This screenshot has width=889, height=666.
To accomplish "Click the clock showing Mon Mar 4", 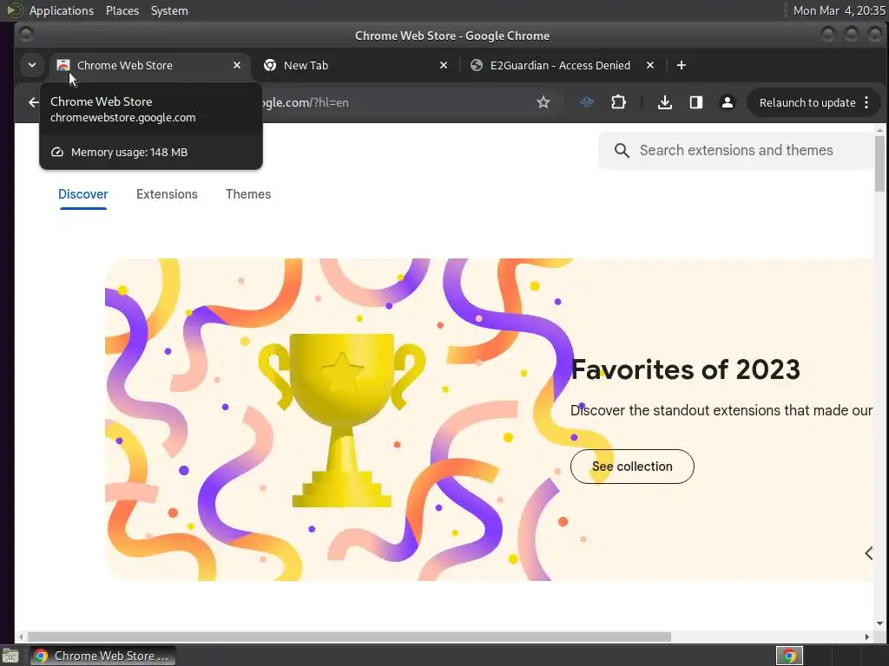I will point(839,10).
